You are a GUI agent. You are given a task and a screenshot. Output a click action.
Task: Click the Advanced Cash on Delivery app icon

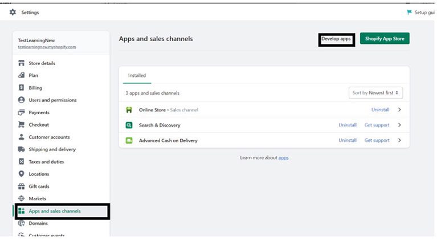(129, 140)
